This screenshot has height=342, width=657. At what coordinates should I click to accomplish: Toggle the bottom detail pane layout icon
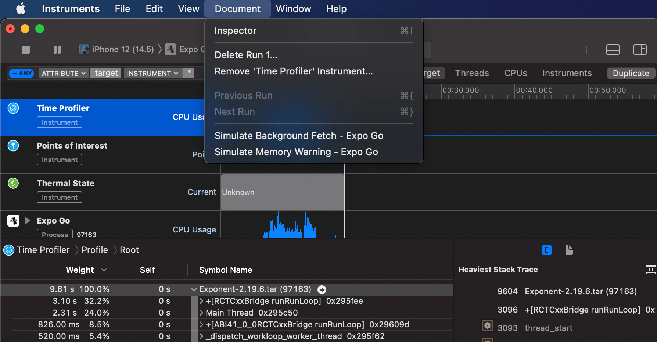613,50
